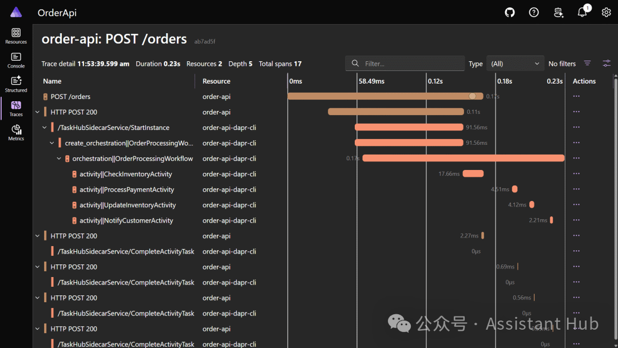Select activity||NotifyCustomerActivity span
The image size is (618, 348).
tap(126, 221)
